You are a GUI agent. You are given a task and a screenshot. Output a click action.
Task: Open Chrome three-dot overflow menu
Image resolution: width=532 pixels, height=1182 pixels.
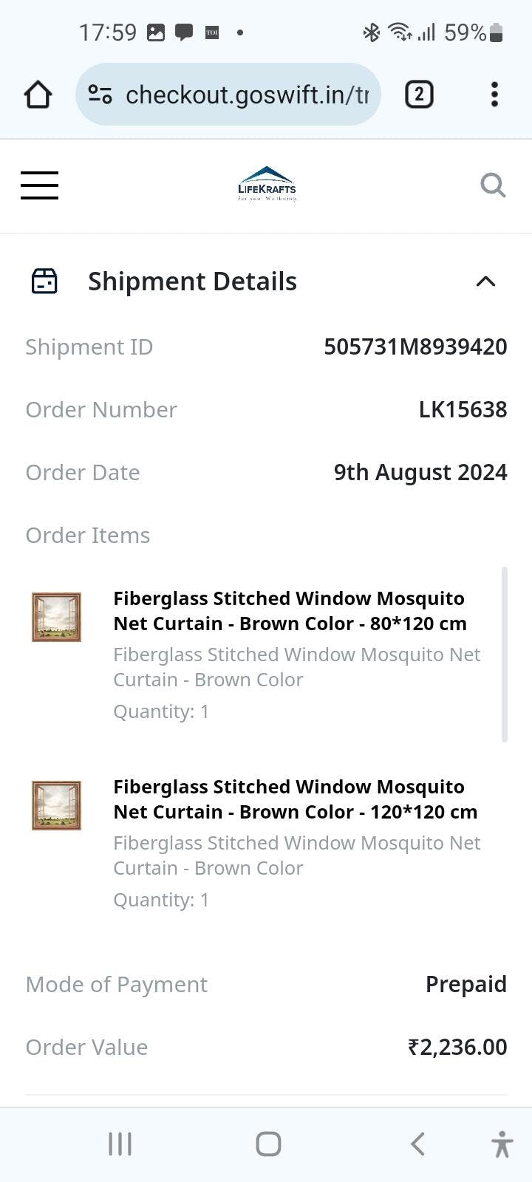[x=494, y=95]
